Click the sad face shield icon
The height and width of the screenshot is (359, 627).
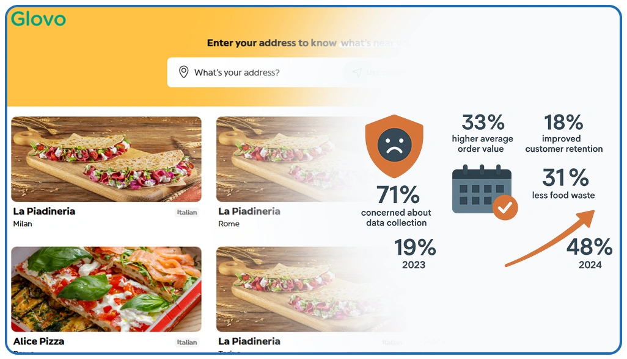point(394,146)
